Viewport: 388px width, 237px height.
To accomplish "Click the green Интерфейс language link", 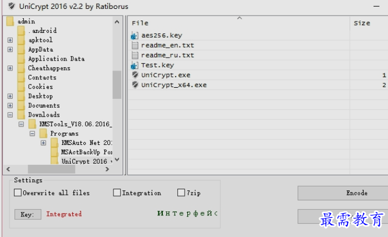I will tap(187, 213).
